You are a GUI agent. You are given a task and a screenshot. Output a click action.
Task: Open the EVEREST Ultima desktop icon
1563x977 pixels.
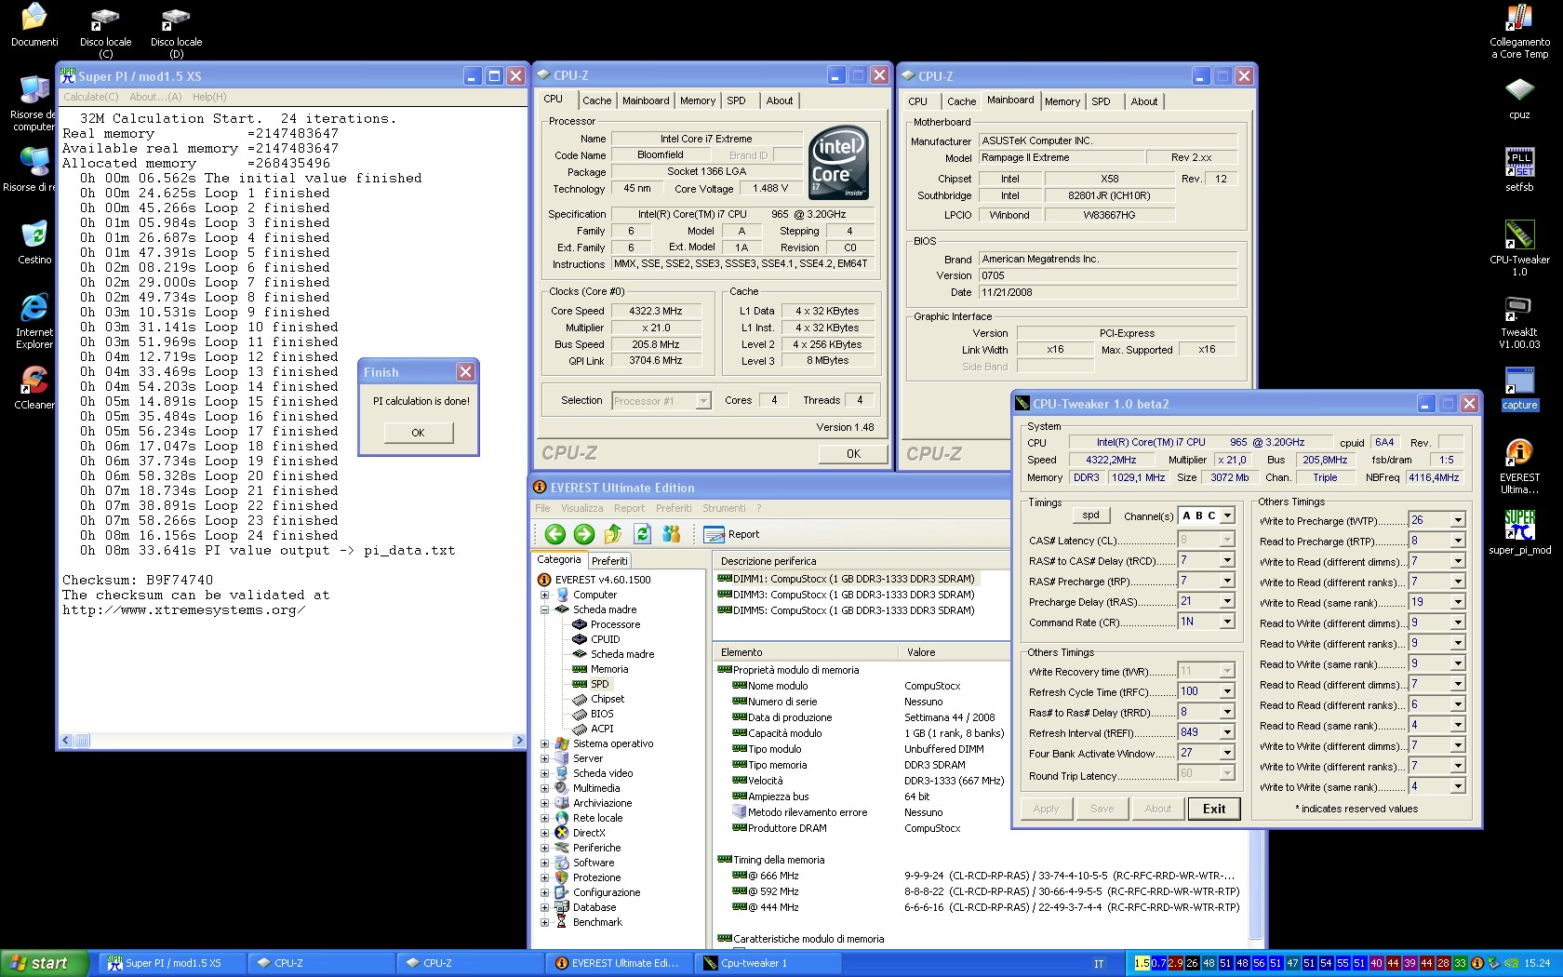(1519, 465)
